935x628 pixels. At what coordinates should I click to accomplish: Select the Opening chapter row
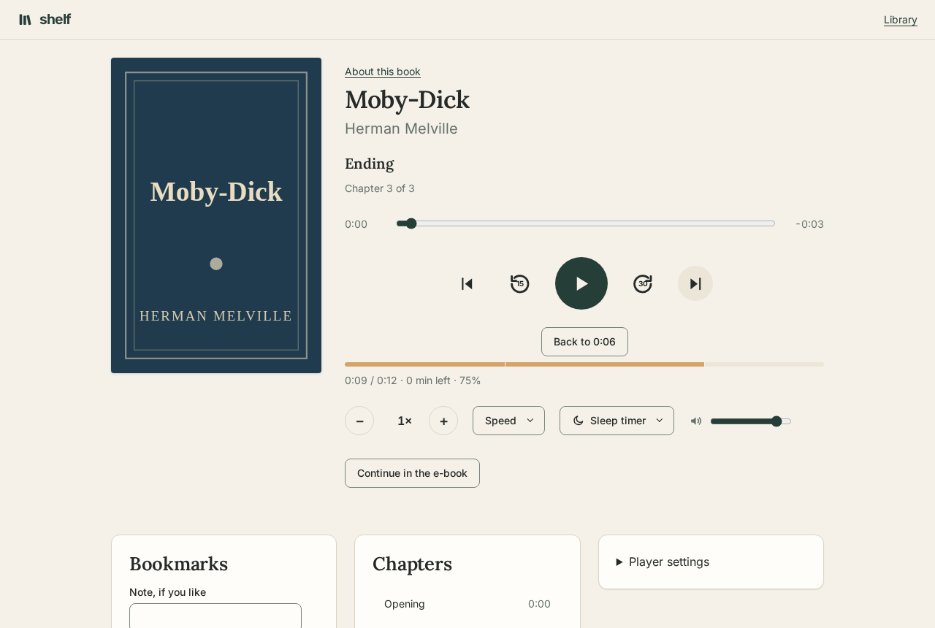(467, 604)
